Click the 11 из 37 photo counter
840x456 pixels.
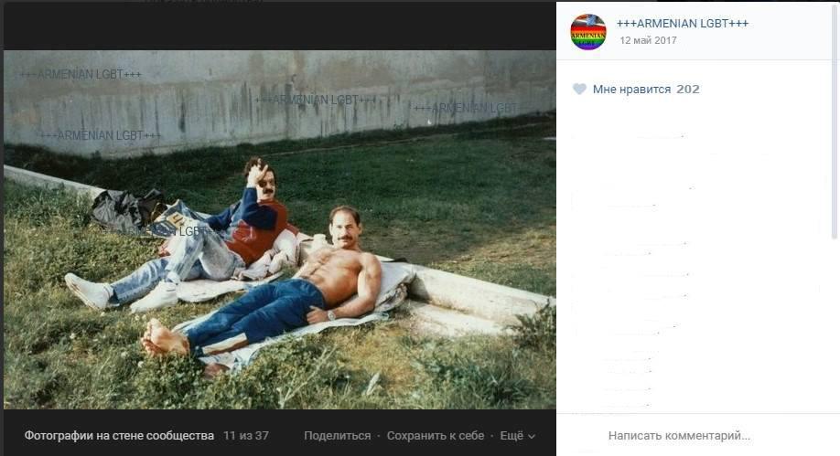coord(246,436)
